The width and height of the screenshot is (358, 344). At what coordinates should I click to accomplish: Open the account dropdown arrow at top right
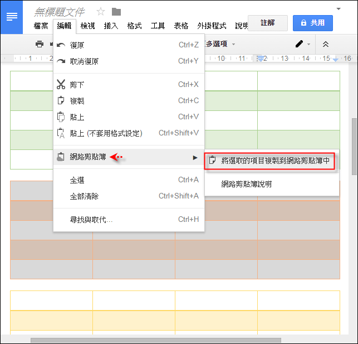(x=339, y=9)
